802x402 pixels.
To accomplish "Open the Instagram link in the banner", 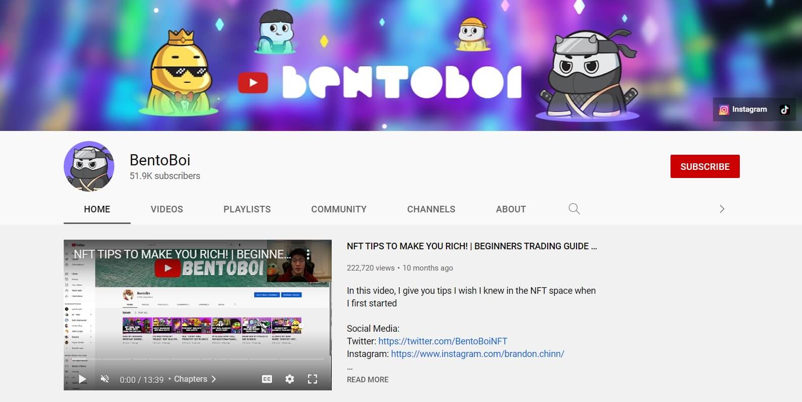I will (x=743, y=109).
